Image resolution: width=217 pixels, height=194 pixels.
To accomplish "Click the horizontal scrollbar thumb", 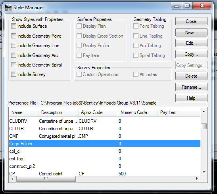I will point(46,179).
